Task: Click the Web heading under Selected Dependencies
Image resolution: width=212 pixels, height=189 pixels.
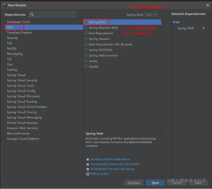Action: (x=176, y=22)
